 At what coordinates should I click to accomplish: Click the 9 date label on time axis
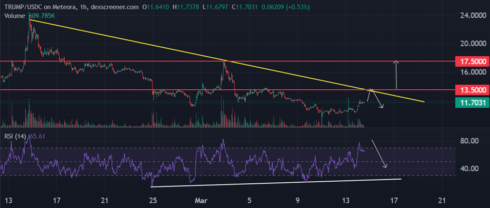[x=297, y=200]
